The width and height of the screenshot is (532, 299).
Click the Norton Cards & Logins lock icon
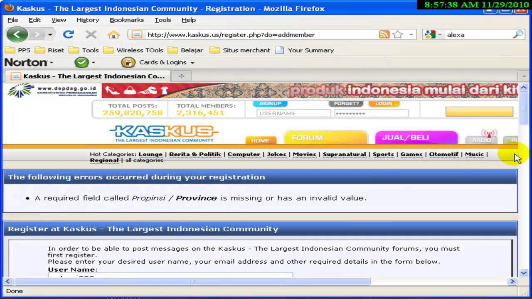pyautogui.click(x=128, y=62)
